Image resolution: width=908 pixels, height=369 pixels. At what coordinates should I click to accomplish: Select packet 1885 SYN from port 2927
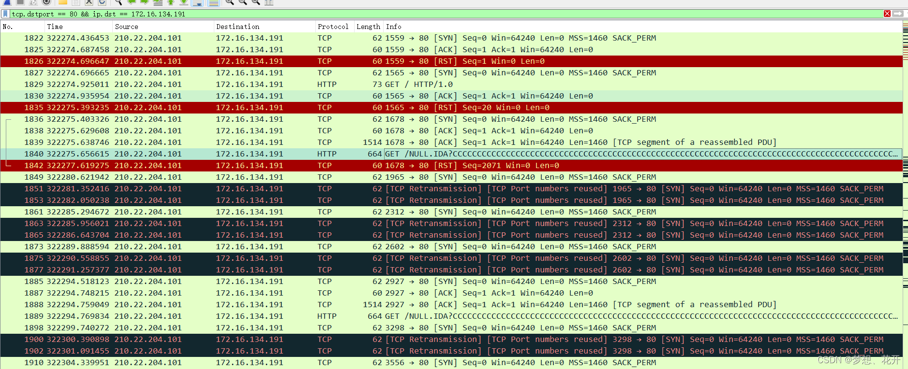(451, 282)
